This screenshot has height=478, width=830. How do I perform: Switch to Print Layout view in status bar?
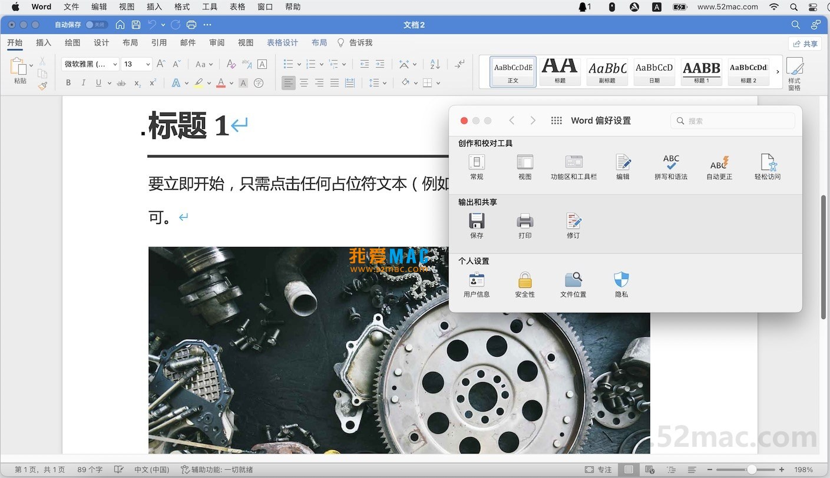[629, 470]
